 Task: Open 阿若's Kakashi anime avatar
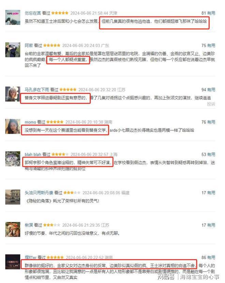13,50
